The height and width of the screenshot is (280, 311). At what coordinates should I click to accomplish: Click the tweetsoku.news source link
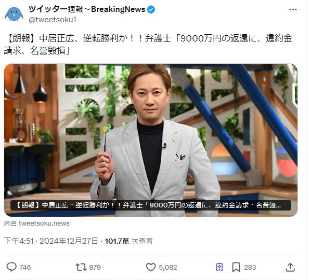point(44,223)
